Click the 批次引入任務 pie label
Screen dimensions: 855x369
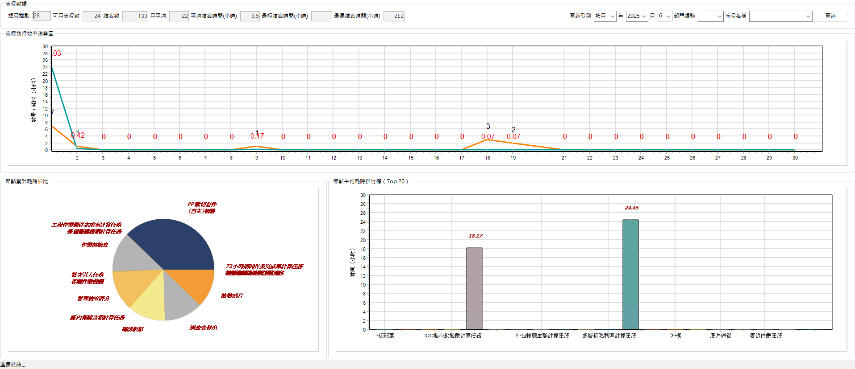click(88, 275)
